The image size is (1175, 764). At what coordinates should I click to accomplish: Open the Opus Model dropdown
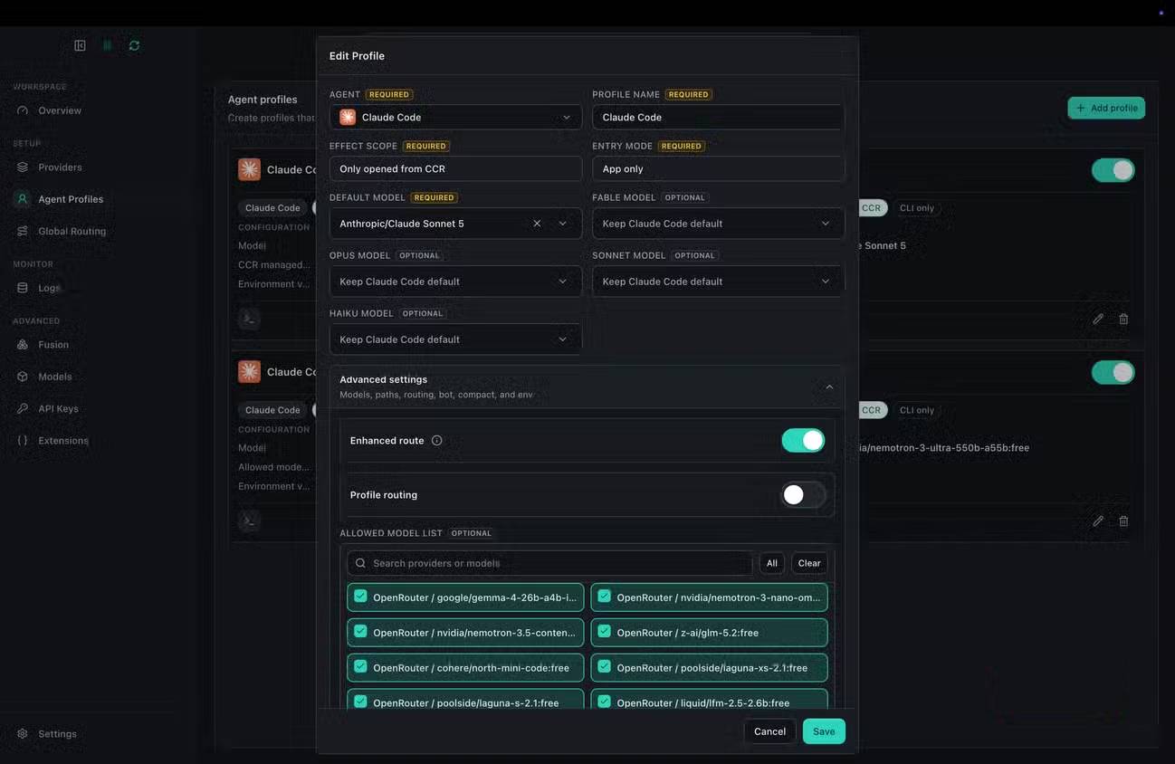[455, 282]
